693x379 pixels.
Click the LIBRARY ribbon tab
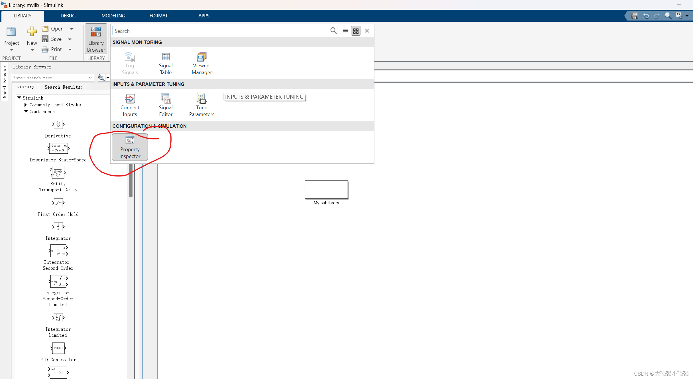(x=23, y=15)
